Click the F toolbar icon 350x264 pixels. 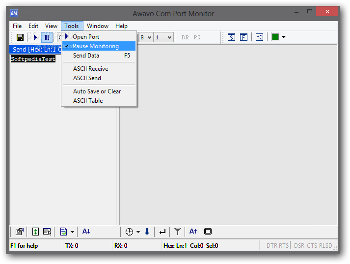(x=243, y=37)
